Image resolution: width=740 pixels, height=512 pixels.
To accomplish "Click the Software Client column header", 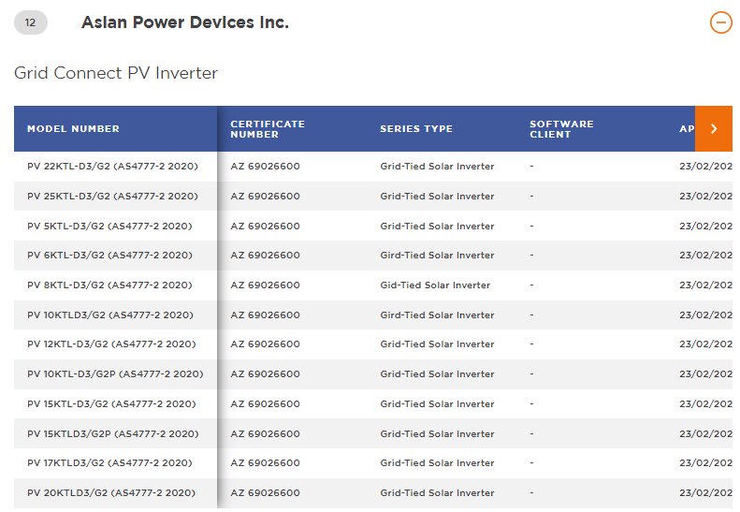I will [x=561, y=129].
